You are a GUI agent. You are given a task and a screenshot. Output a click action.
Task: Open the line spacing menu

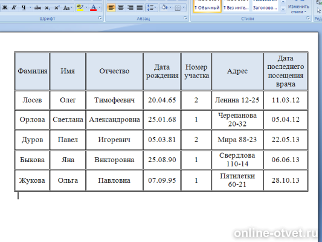(152, 8)
